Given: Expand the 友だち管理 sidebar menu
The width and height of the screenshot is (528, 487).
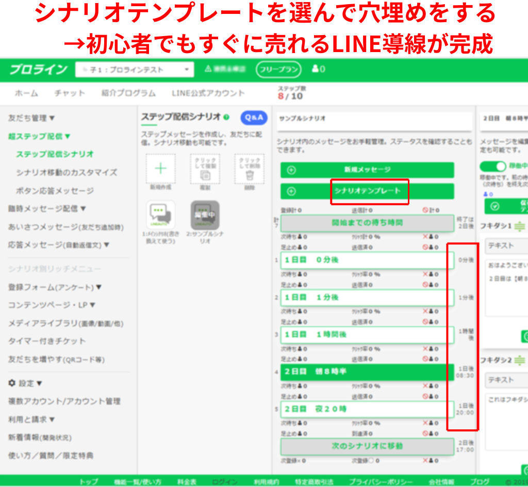Looking at the screenshot, I should click(x=31, y=118).
